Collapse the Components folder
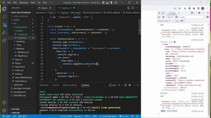This screenshot has height=118, width=211. [x=21, y=27]
